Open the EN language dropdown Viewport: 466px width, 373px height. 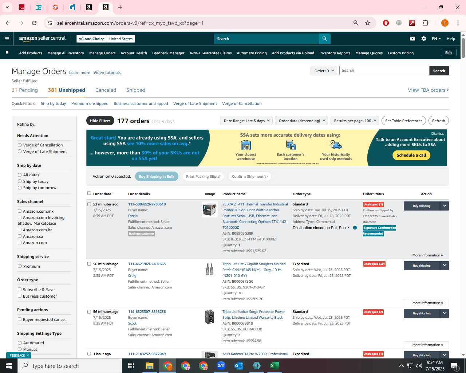436,39
